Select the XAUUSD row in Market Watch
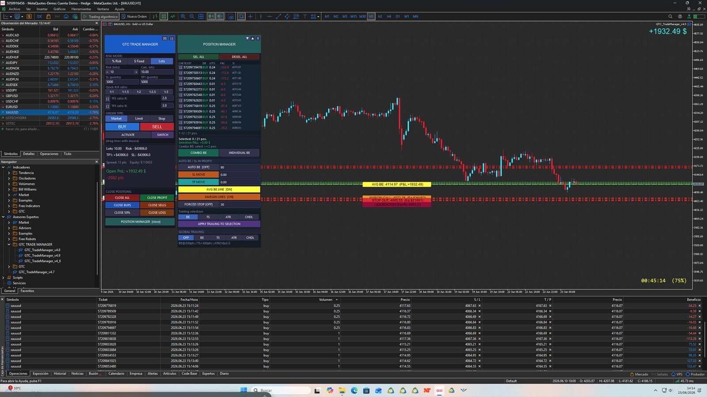Image resolution: width=707 pixels, height=397 pixels. click(49, 112)
